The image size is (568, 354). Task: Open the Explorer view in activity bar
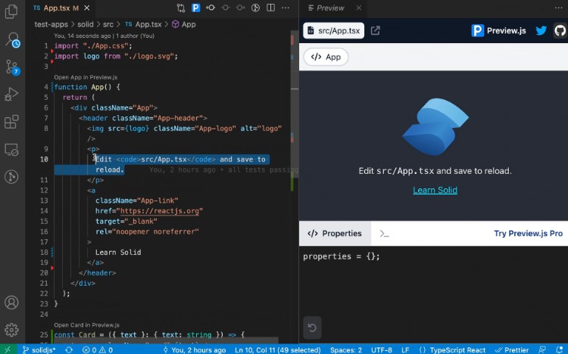coord(11,11)
